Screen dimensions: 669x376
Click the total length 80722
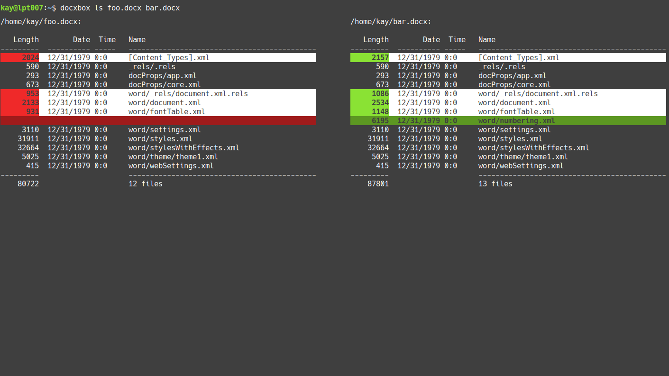(x=28, y=184)
